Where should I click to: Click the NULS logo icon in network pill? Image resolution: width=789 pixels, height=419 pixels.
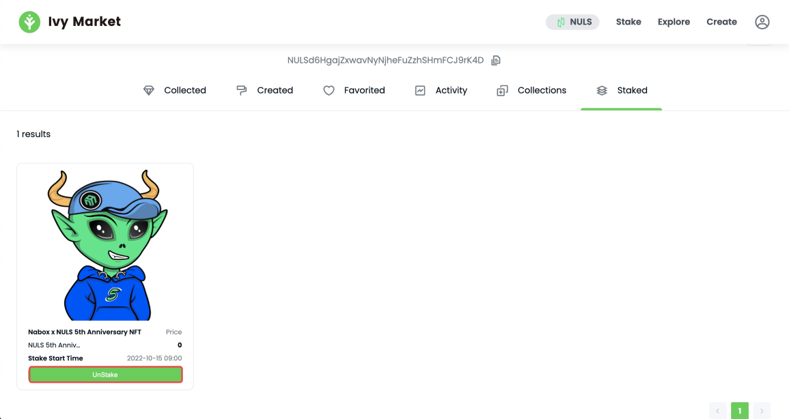(561, 22)
